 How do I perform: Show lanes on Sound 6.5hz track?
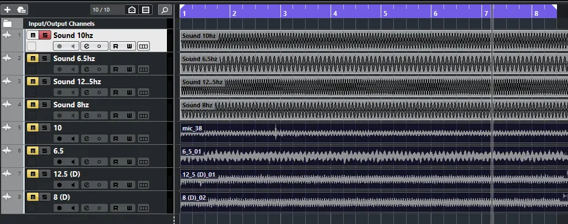(143, 69)
